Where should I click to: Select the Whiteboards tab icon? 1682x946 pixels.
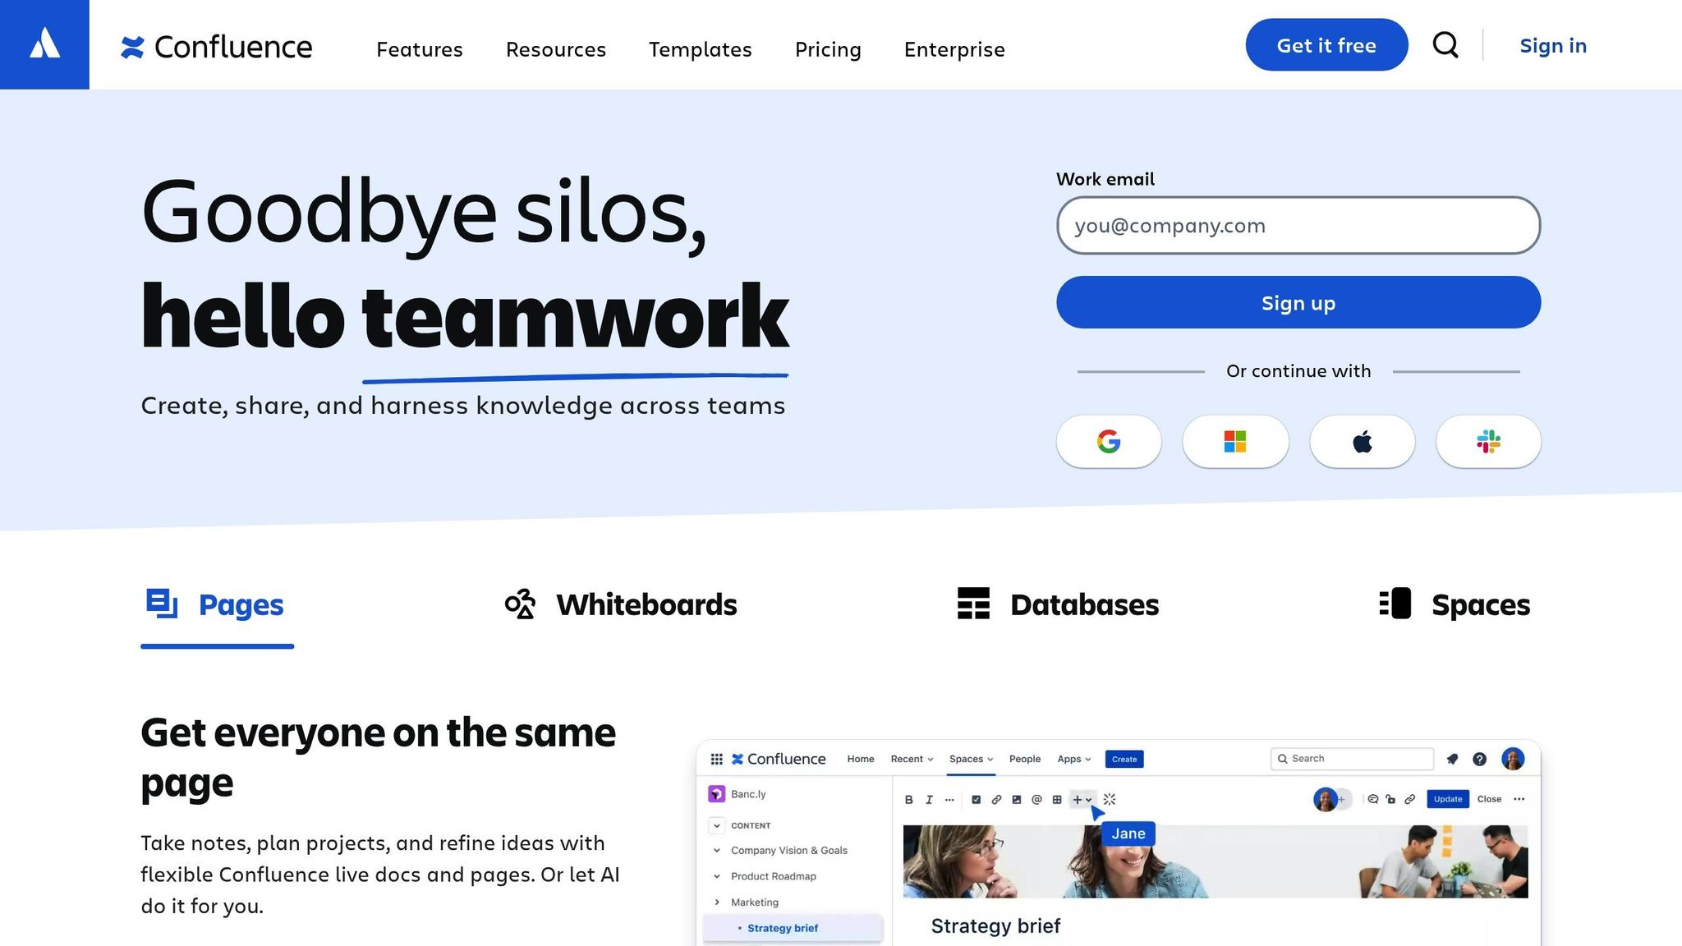(x=520, y=604)
